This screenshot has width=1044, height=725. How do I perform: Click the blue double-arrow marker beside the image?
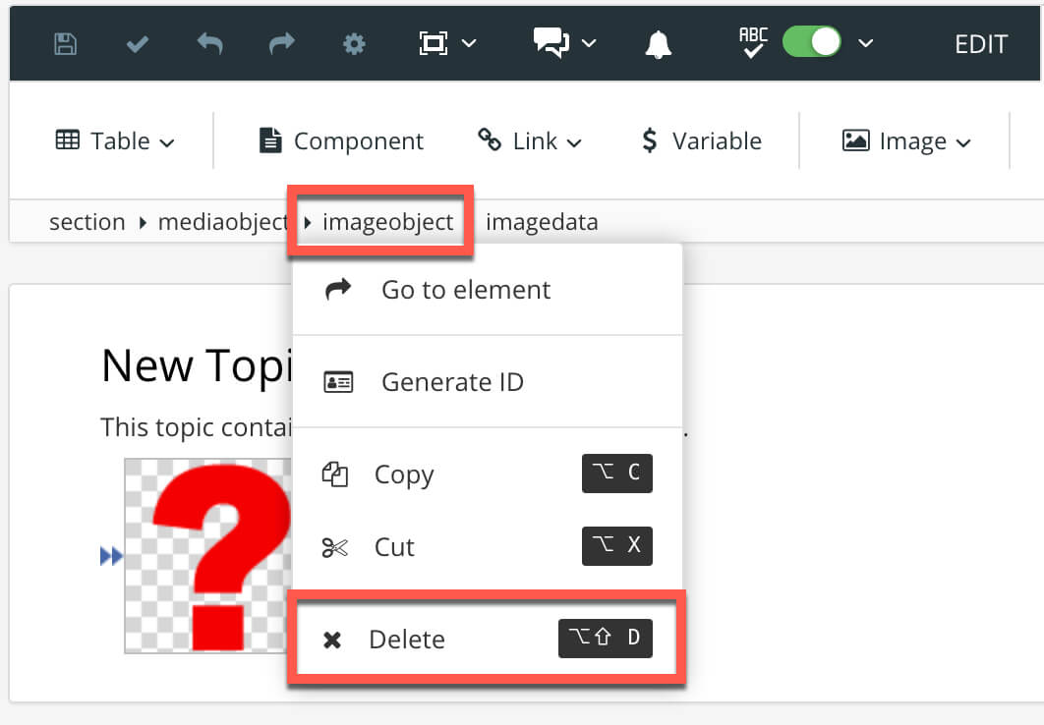[111, 555]
